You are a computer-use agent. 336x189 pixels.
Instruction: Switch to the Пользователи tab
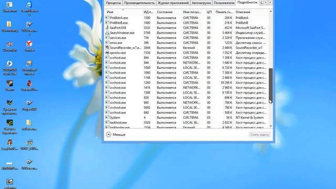point(224,3)
